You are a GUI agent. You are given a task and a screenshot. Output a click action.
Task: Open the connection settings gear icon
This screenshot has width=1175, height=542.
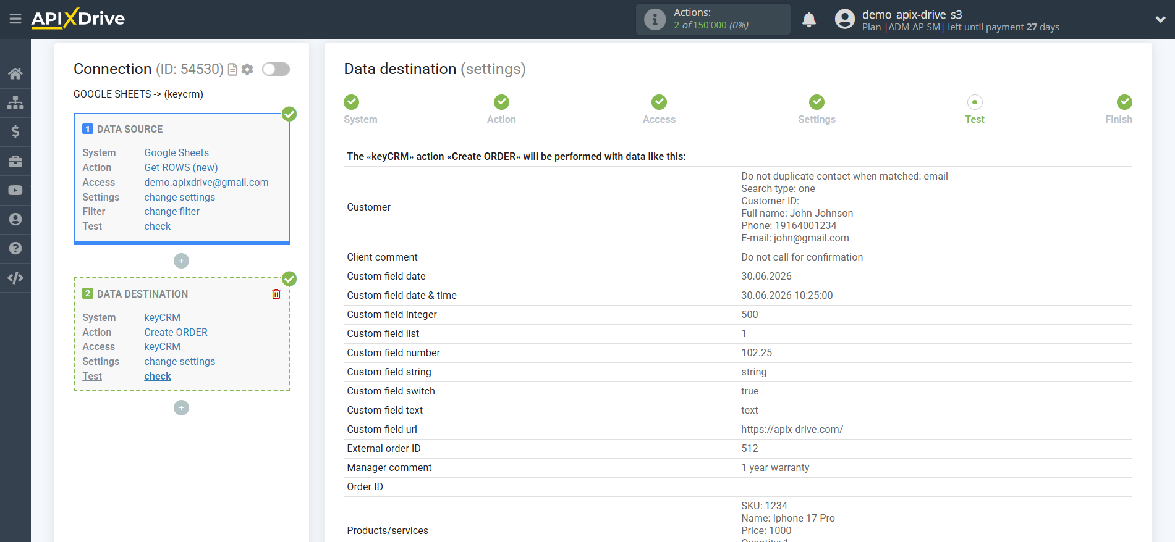click(247, 70)
